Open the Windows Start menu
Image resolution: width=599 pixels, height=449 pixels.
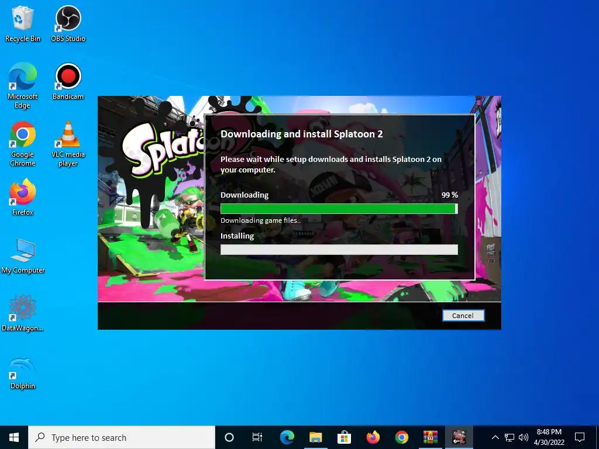click(x=14, y=437)
